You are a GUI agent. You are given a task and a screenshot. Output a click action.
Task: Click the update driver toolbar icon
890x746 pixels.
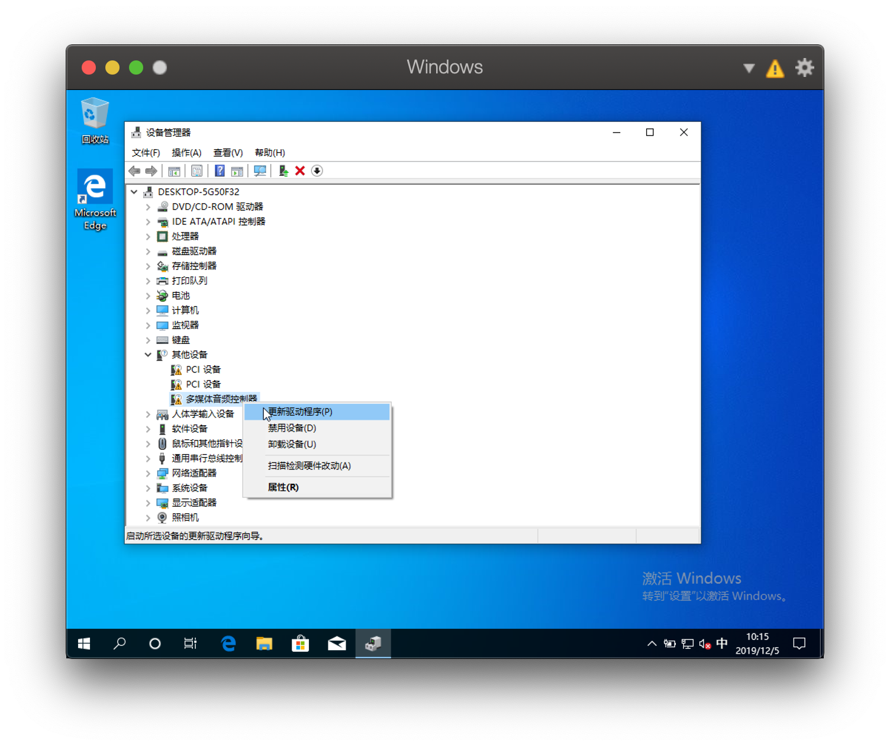[283, 171]
